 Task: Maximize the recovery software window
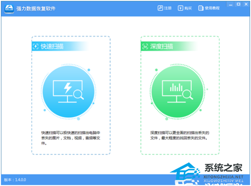tap(238, 5)
